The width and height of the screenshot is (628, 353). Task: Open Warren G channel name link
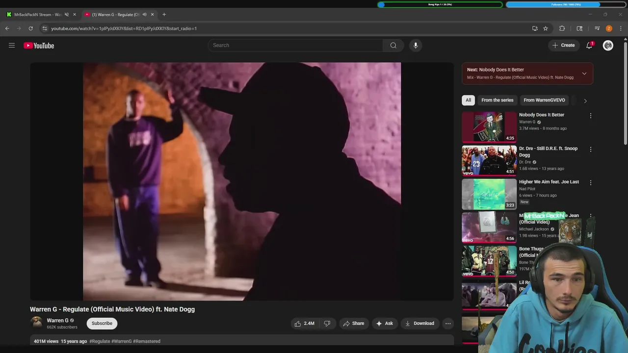57,321
